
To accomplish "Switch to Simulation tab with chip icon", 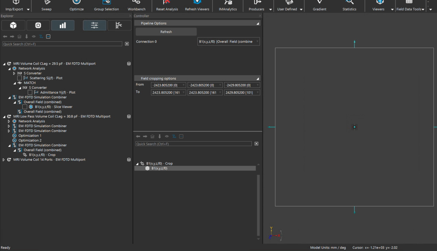I will click(38, 25).
